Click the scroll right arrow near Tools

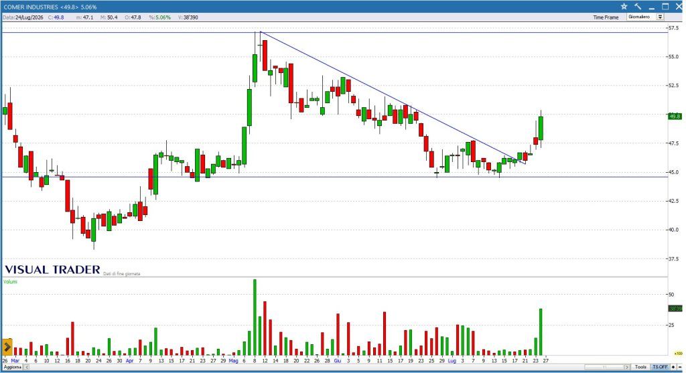(627, 367)
